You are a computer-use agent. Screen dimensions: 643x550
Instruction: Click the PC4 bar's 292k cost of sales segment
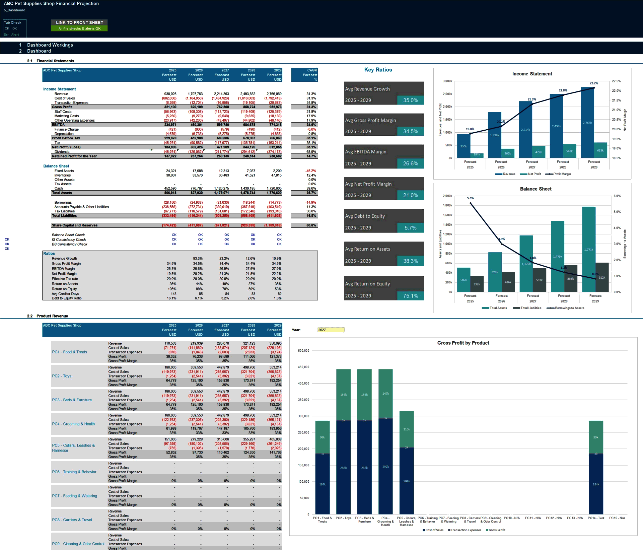(385, 466)
